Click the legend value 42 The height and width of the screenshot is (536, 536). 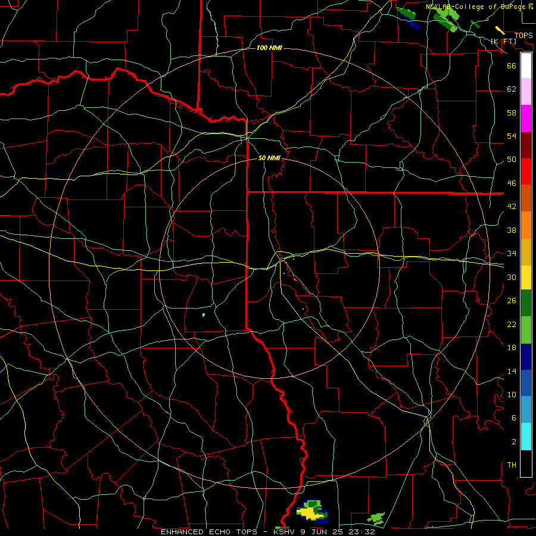point(512,207)
